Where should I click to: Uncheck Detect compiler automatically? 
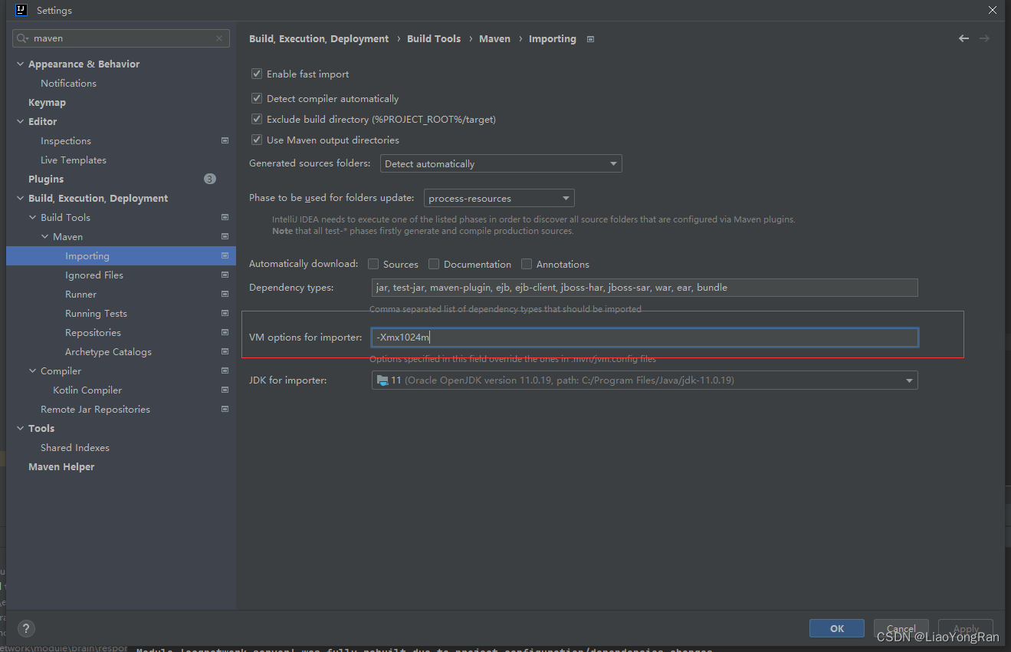[x=257, y=99]
